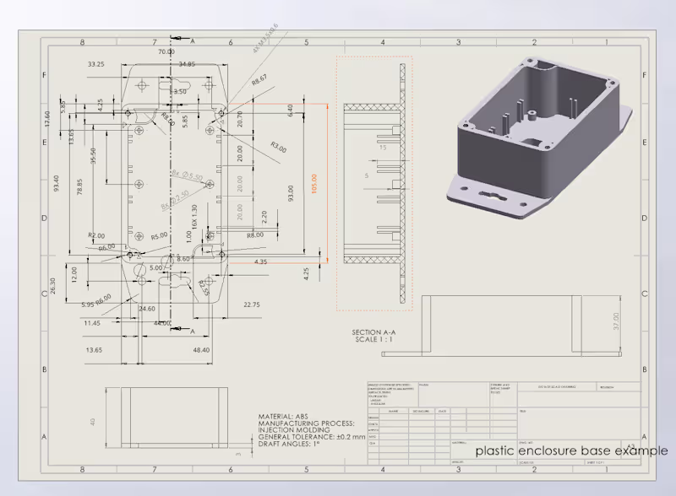Click the 16X 1.30 dimension callout

click(194, 217)
